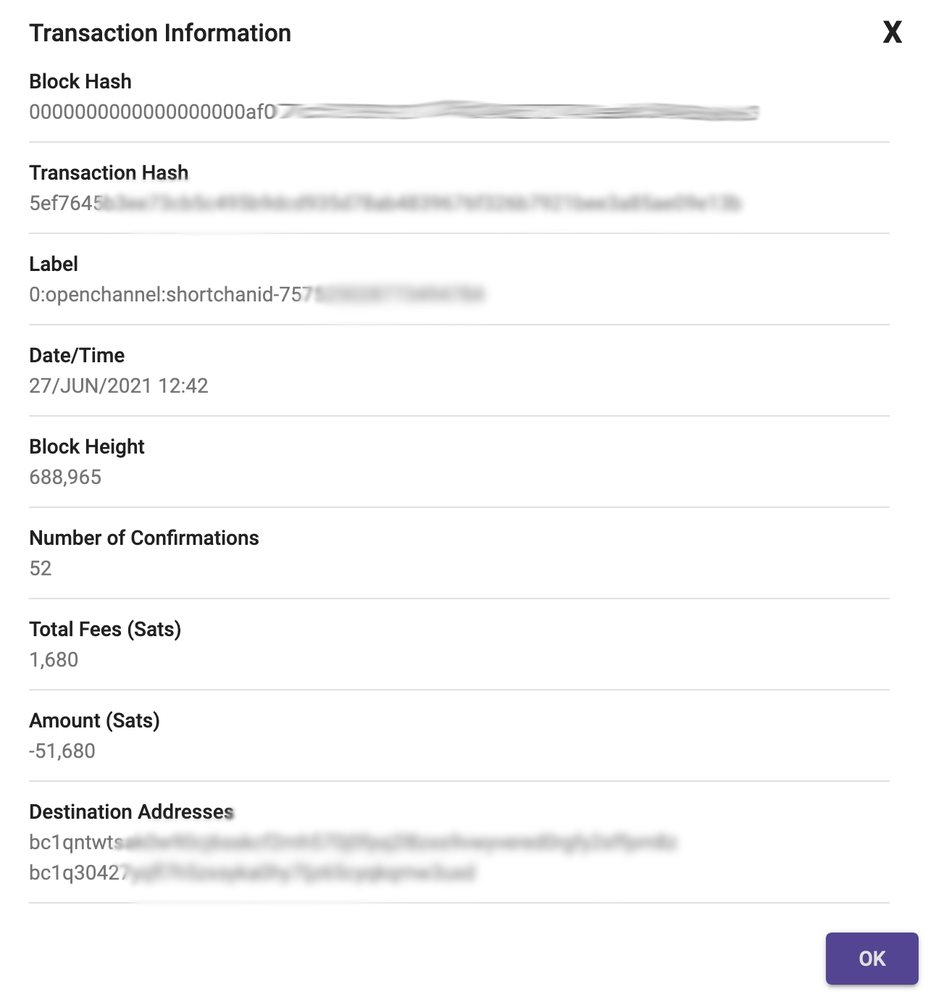Click the openchannel label value
Viewport: 936px width, 997px height.
(257, 294)
